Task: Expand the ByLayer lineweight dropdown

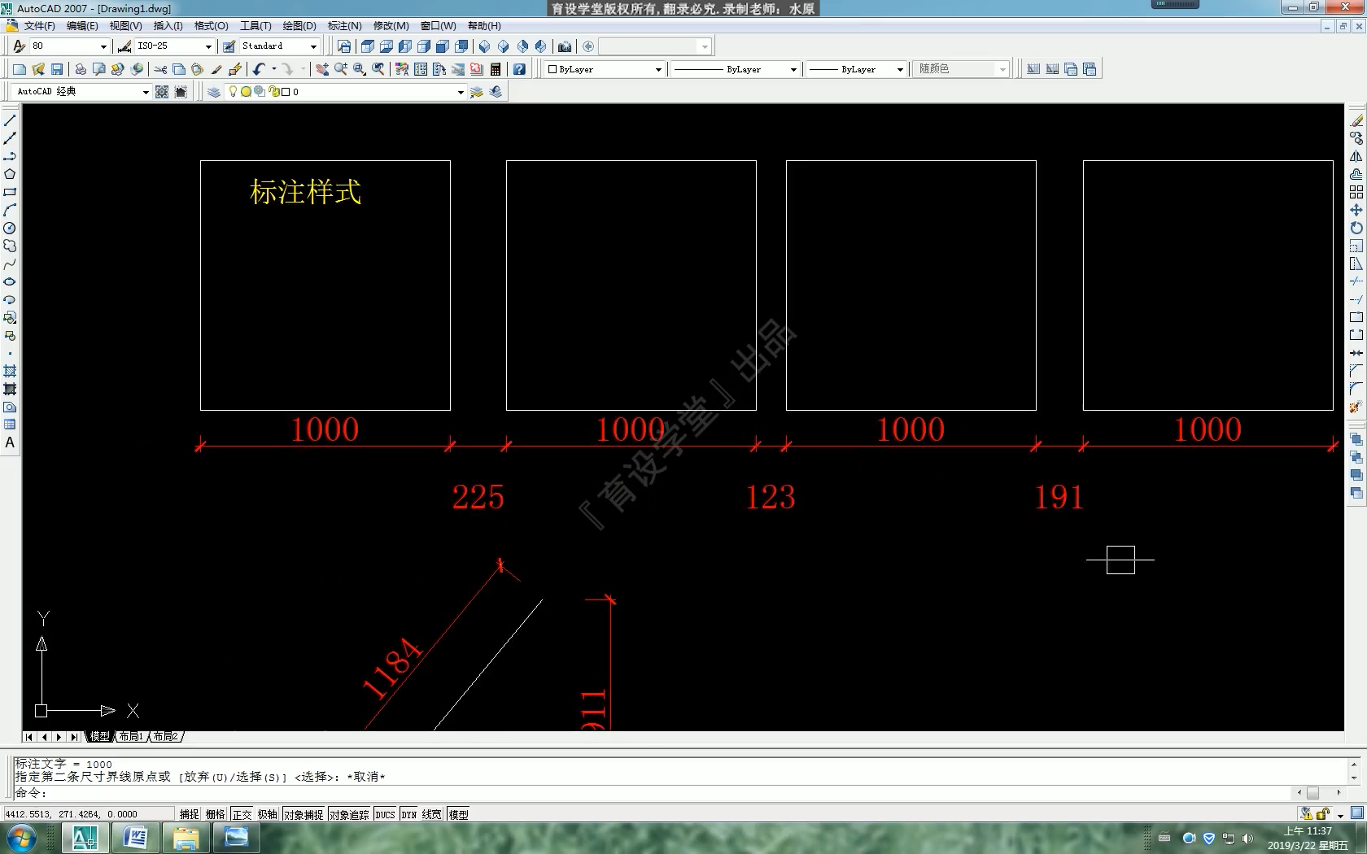Action: pyautogui.click(x=900, y=69)
